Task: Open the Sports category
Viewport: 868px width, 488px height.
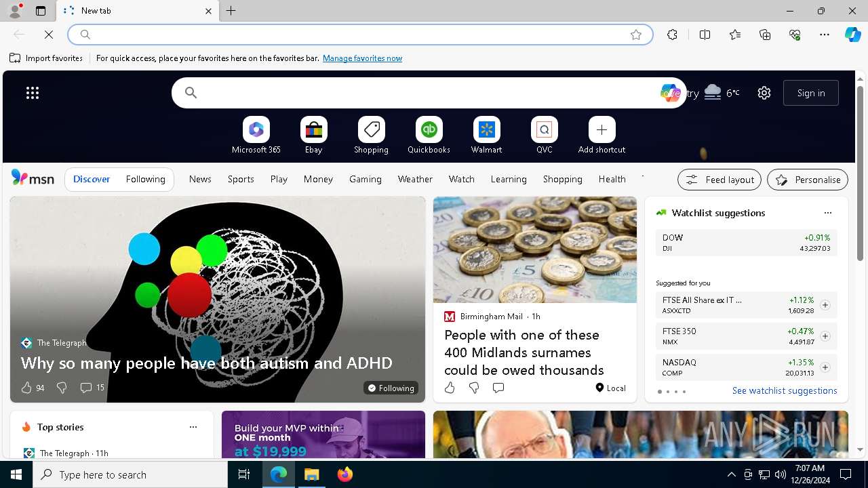Action: click(241, 179)
